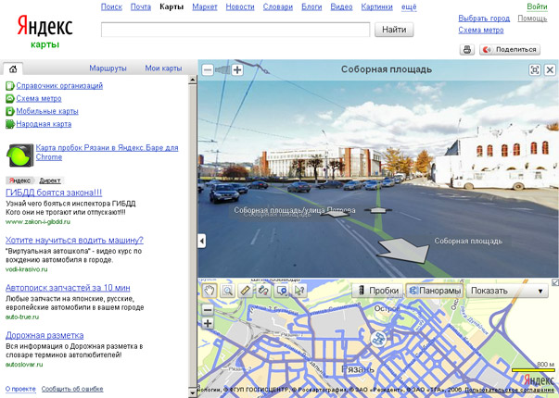Viewport: 559px width, 398px height.
Task: Open the home tab icon
Action: [12, 68]
